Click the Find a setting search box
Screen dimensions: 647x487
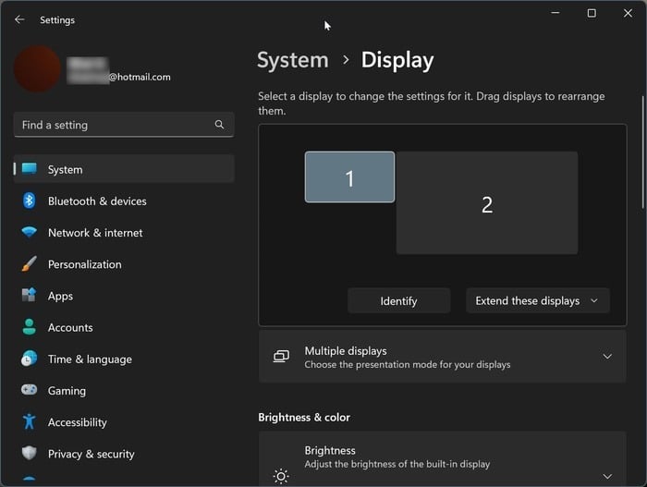pyautogui.click(x=124, y=125)
